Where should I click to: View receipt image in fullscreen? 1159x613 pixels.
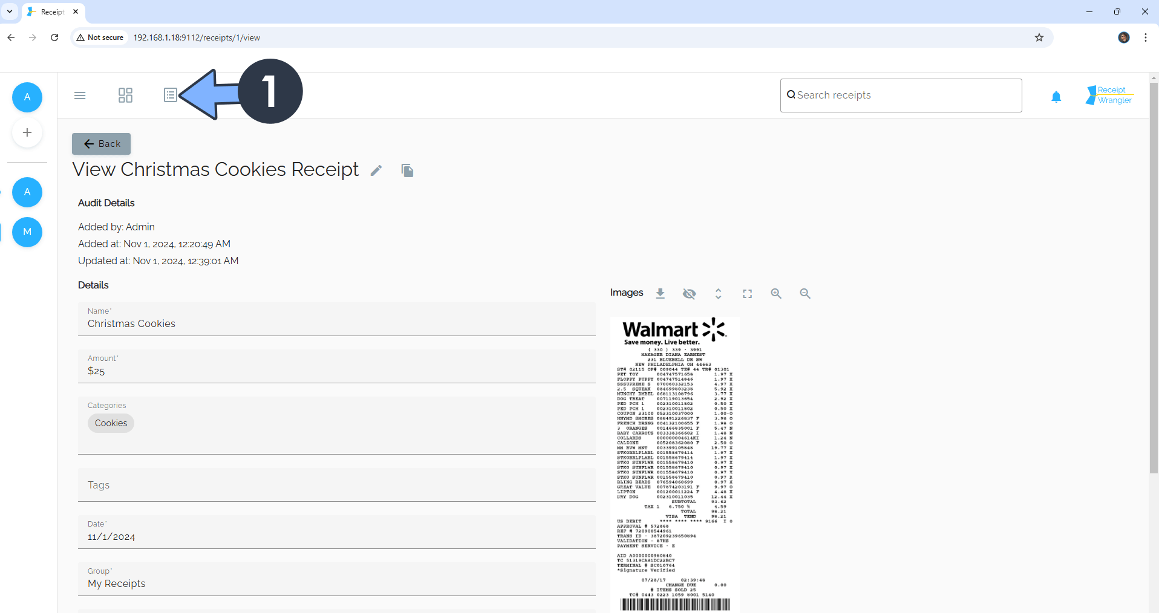[x=747, y=293]
